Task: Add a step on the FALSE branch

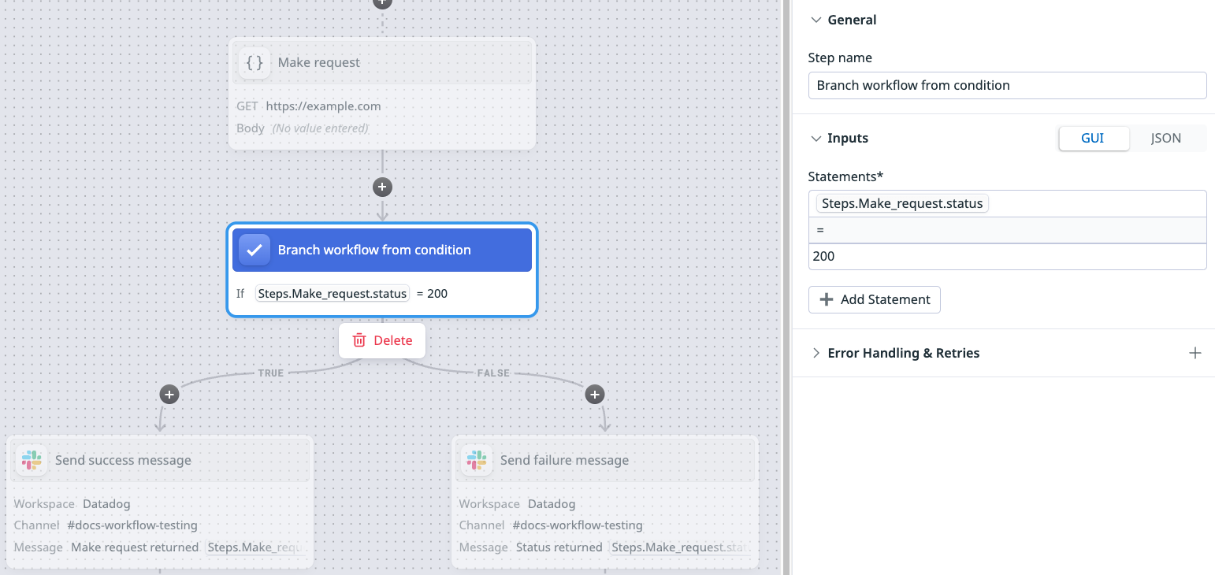Action: [x=595, y=395]
